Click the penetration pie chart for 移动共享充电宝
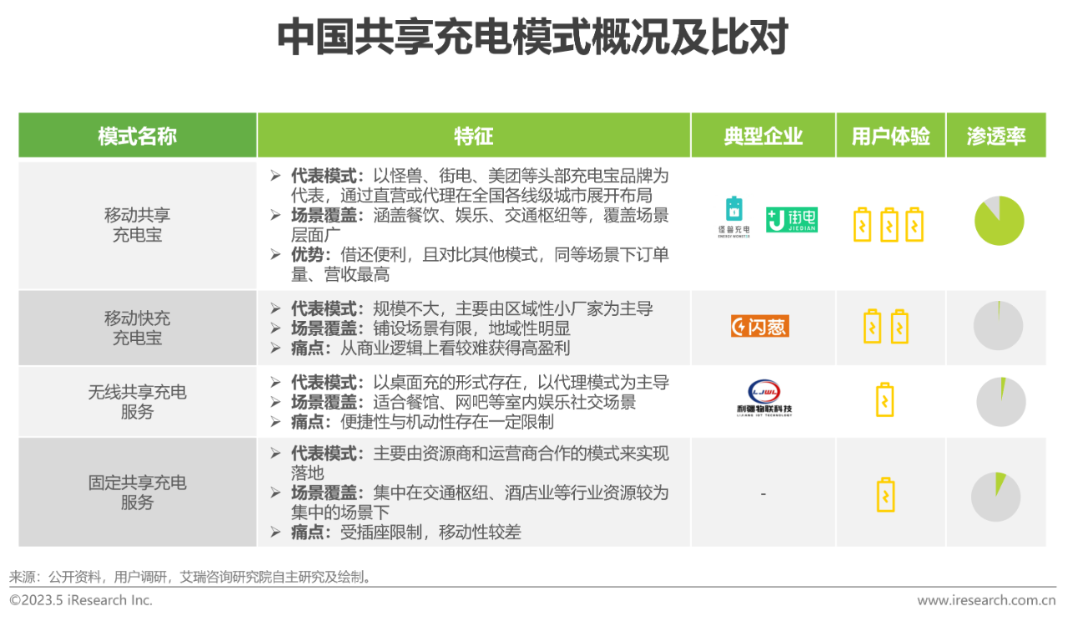1068x621 pixels. pyautogui.click(x=999, y=221)
